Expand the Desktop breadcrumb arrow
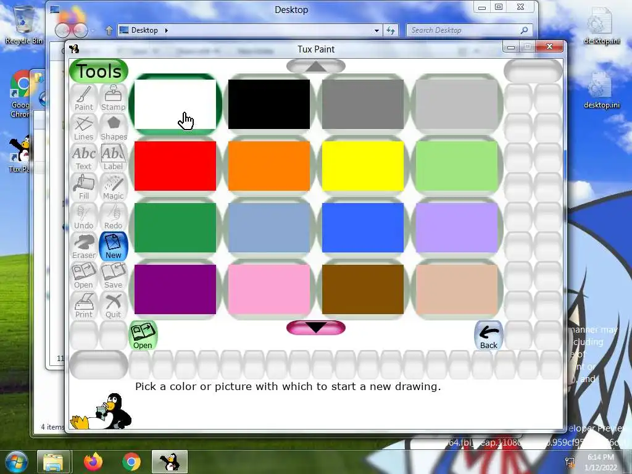The height and width of the screenshot is (474, 632). pos(166,30)
